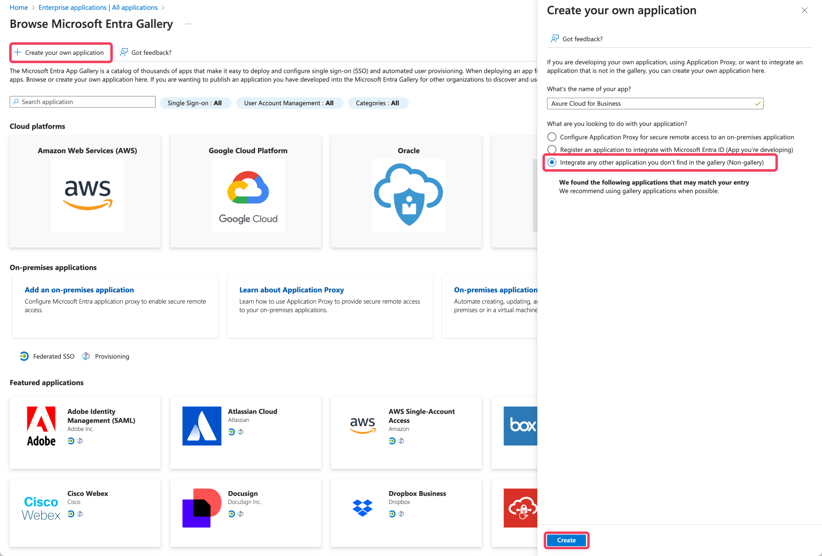Click the Oracle cloud platform logo

[x=408, y=195]
